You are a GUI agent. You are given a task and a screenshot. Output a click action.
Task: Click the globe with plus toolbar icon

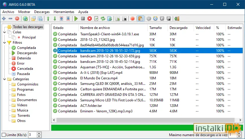click(x=25, y=19)
